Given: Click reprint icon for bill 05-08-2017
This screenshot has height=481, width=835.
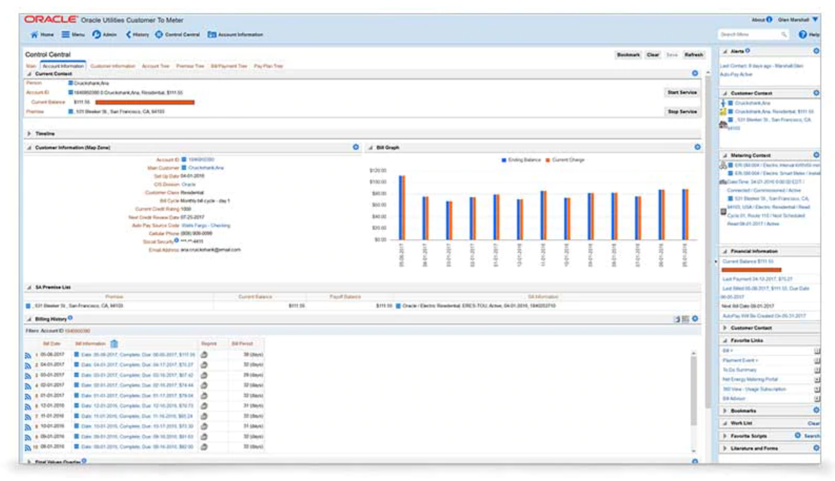Looking at the screenshot, I should point(204,355).
